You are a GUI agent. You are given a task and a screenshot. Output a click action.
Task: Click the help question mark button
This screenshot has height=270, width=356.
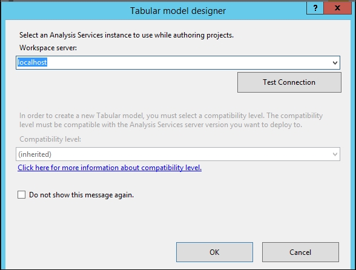tap(315, 8)
